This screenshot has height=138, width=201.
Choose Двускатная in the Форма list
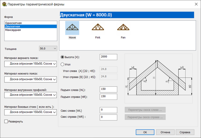click(x=31, y=26)
